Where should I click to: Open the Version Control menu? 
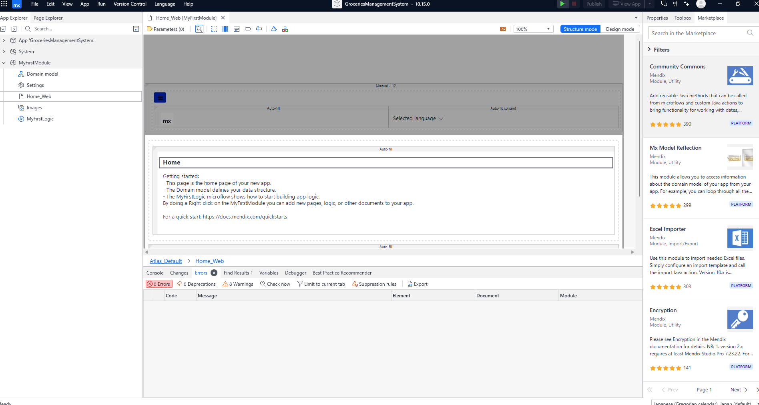tap(130, 4)
